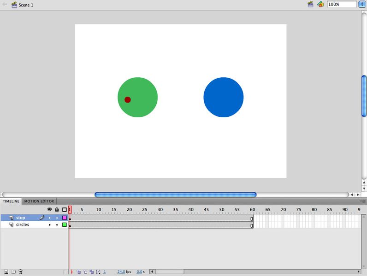
Task: Click the New Folder icon in timeline
Action: (13, 272)
